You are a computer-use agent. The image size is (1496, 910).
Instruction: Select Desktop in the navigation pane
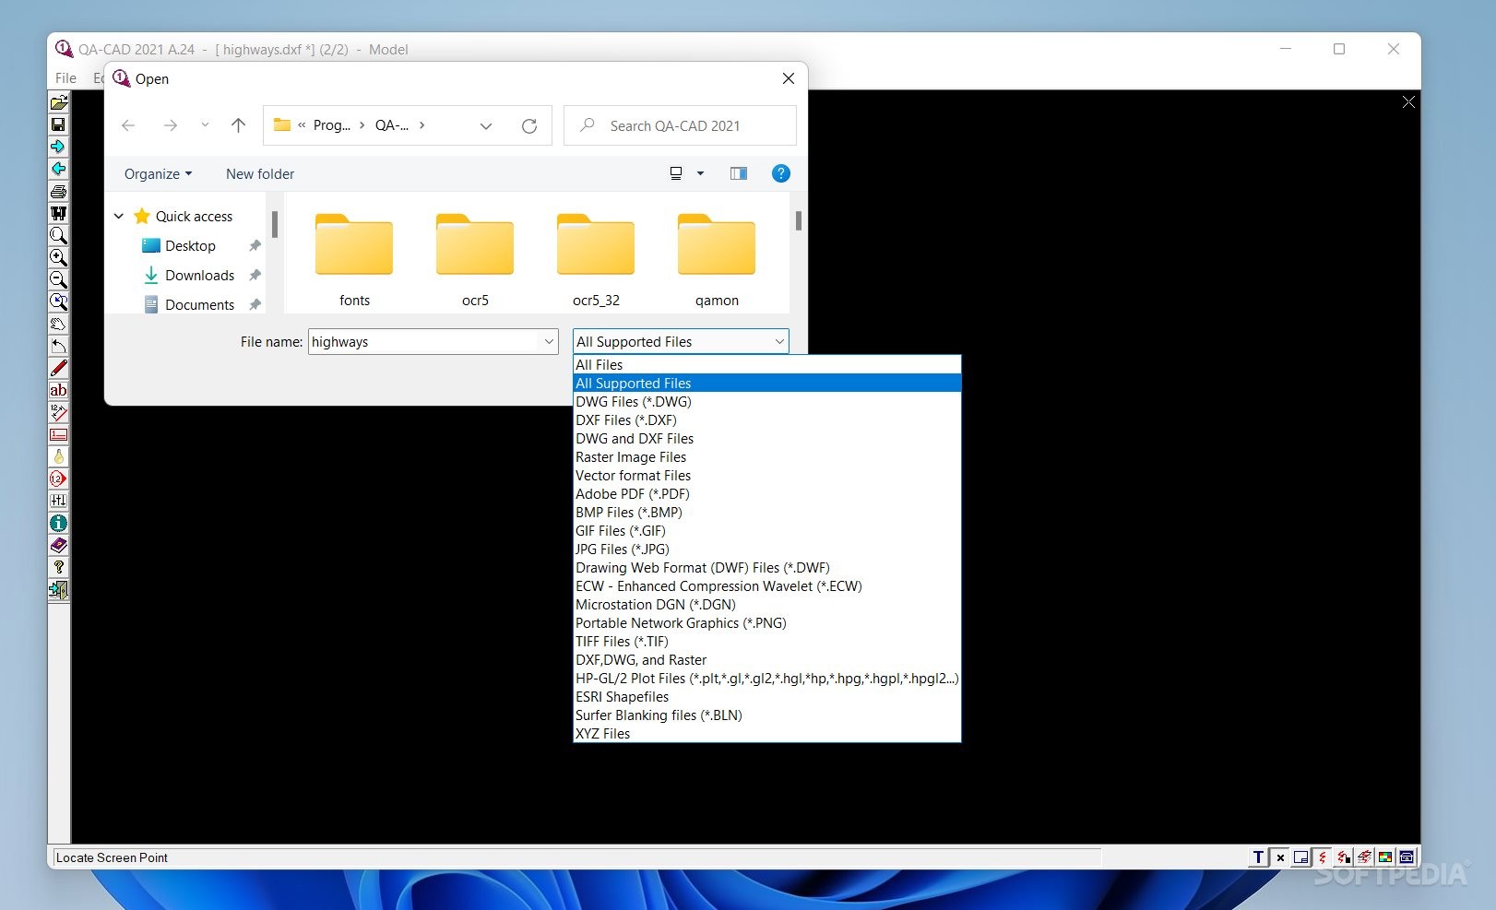[190, 246]
